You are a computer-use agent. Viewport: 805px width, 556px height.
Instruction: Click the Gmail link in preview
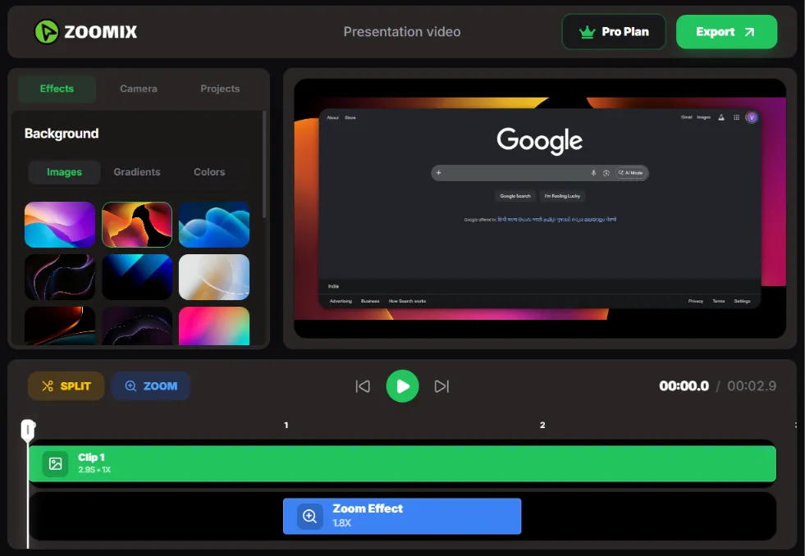tap(686, 117)
